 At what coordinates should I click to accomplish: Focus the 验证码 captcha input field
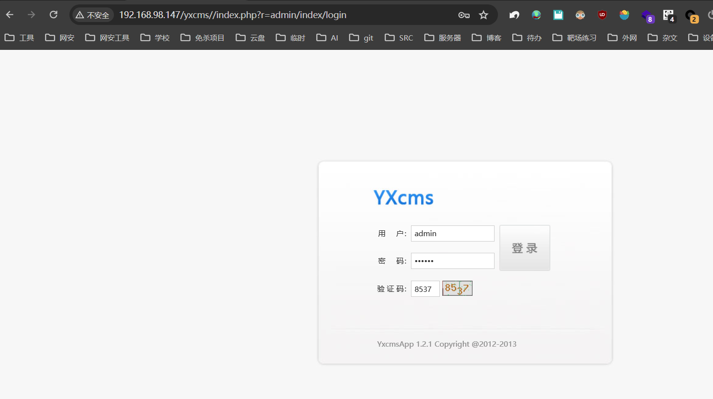click(x=425, y=288)
